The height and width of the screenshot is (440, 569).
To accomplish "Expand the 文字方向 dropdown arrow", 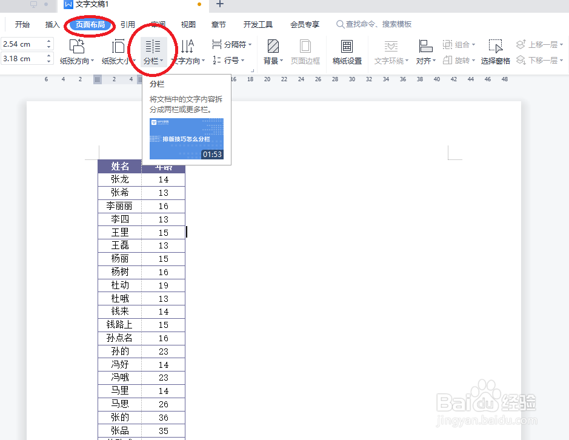I will click(203, 61).
